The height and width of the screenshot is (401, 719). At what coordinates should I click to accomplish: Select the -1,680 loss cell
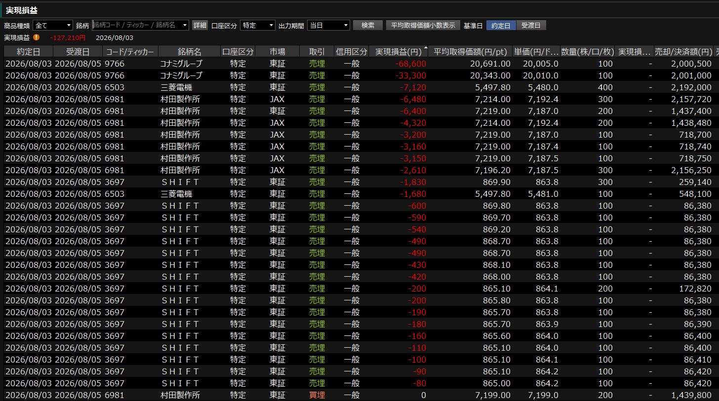[x=413, y=194]
